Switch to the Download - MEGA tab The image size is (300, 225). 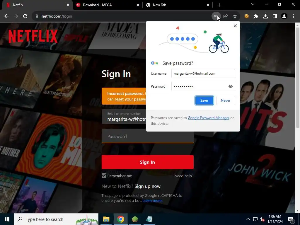[108, 5]
